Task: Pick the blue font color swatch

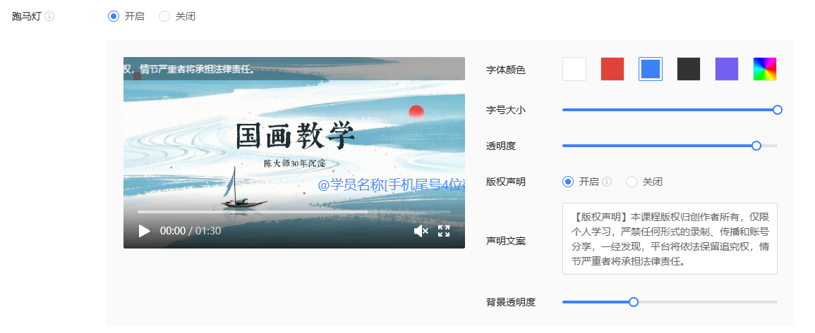Action: coord(651,69)
